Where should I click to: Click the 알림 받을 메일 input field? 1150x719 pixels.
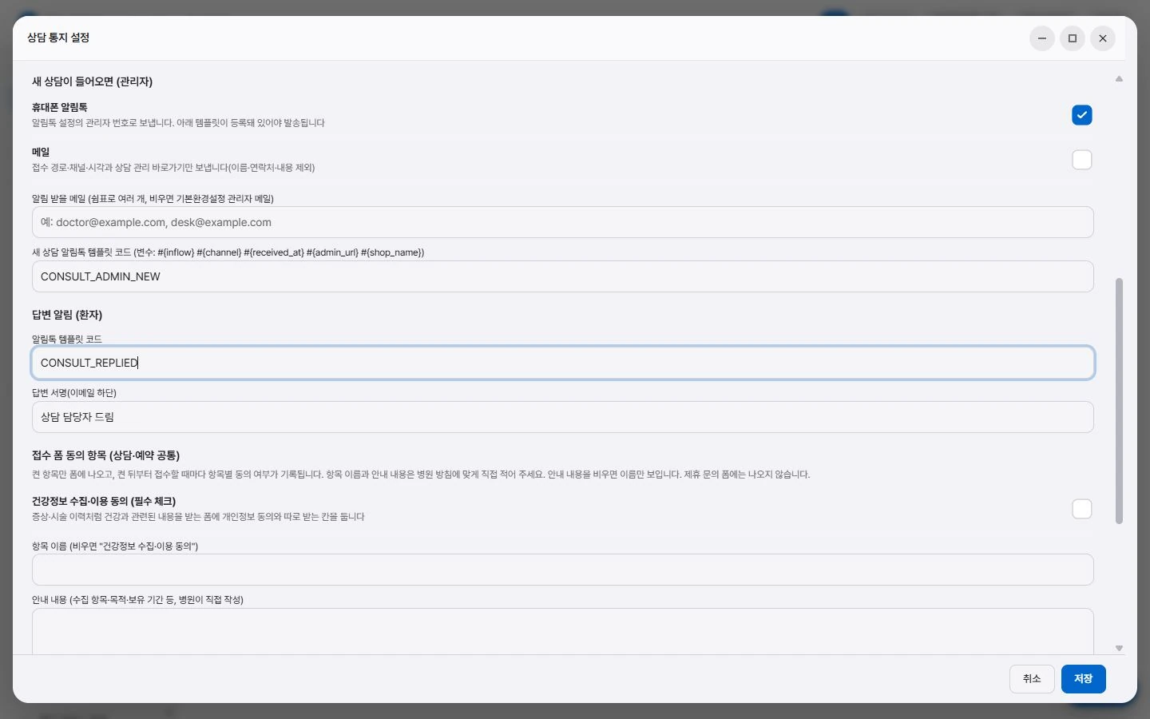click(563, 222)
